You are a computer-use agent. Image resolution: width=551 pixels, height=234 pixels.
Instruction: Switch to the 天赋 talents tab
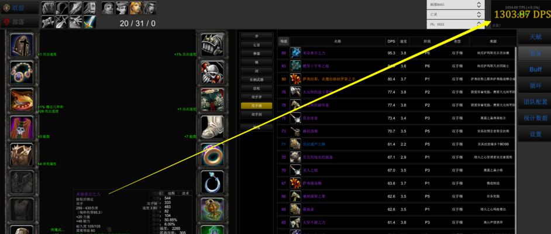pos(535,37)
